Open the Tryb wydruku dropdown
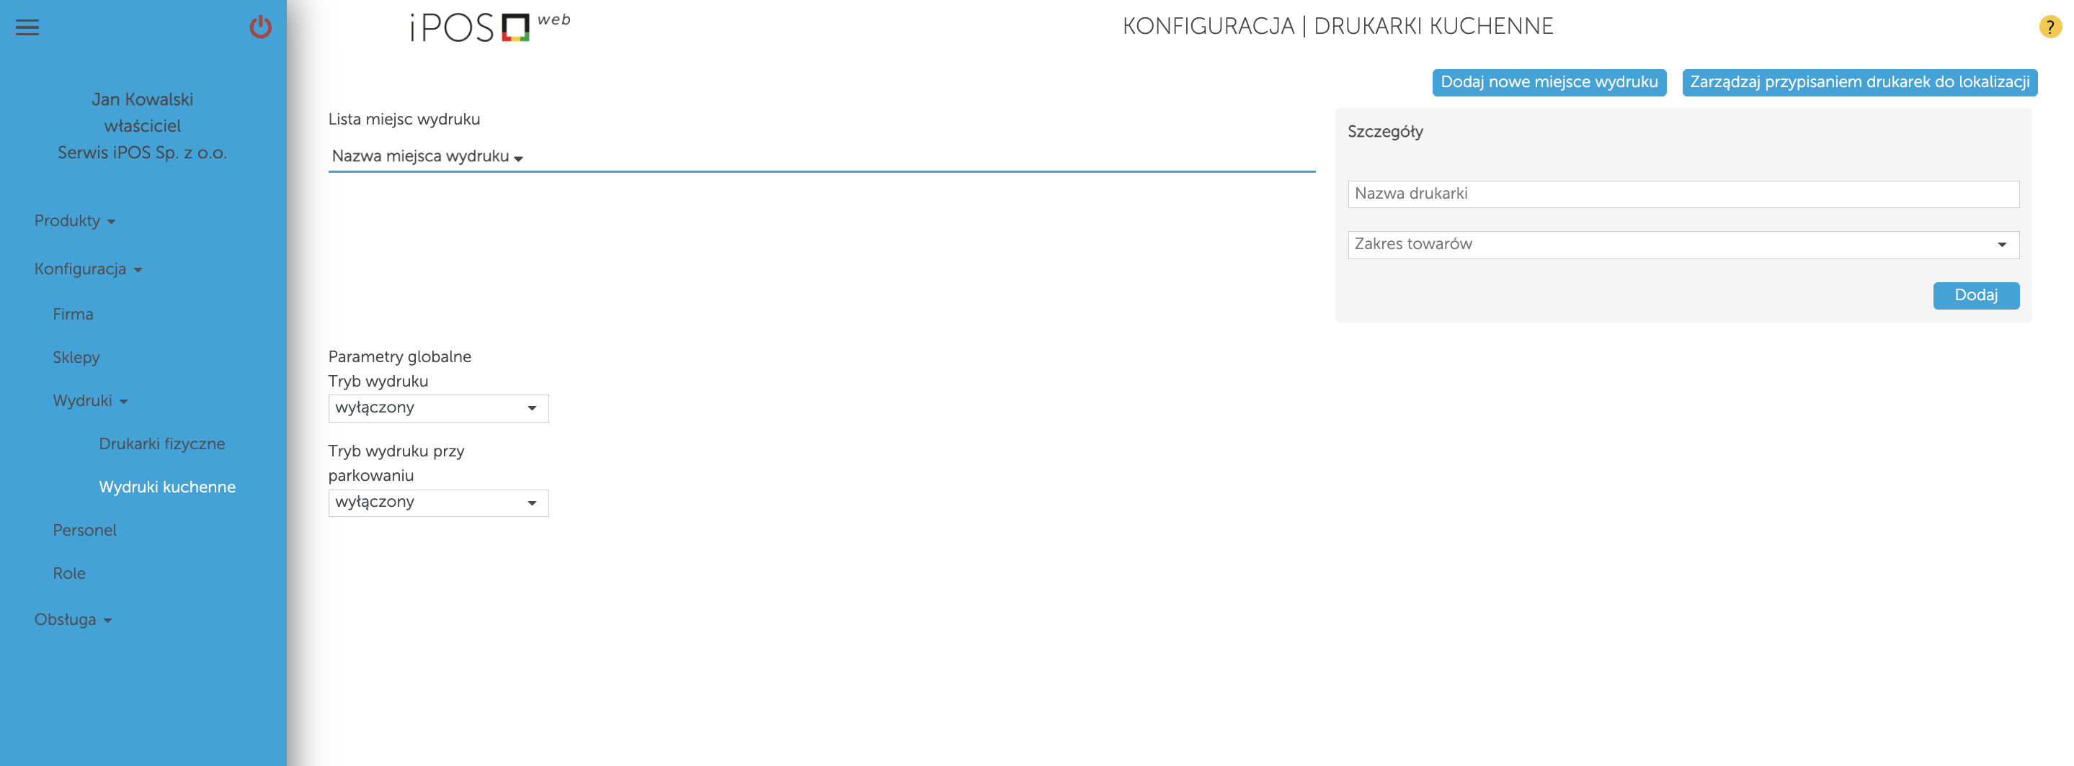This screenshot has width=2074, height=766. click(x=437, y=408)
